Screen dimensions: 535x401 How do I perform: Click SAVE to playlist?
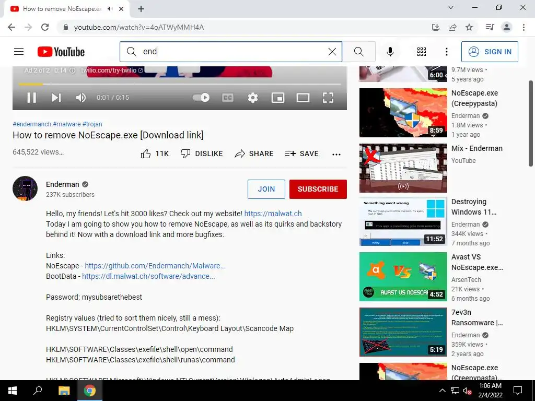pyautogui.click(x=301, y=154)
